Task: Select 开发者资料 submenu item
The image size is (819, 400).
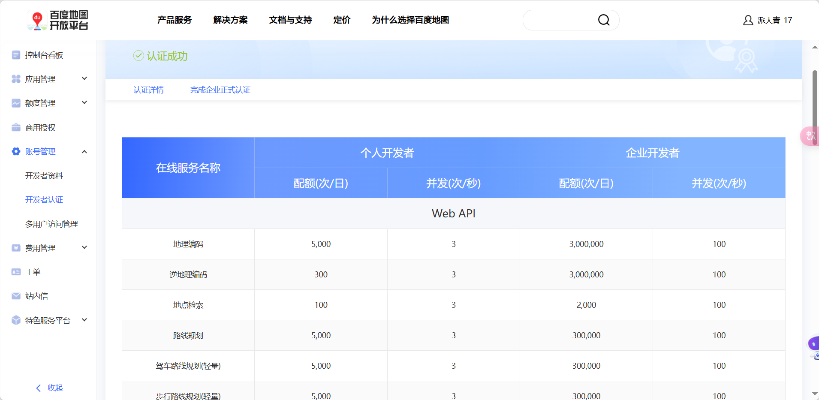Action: [x=44, y=176]
